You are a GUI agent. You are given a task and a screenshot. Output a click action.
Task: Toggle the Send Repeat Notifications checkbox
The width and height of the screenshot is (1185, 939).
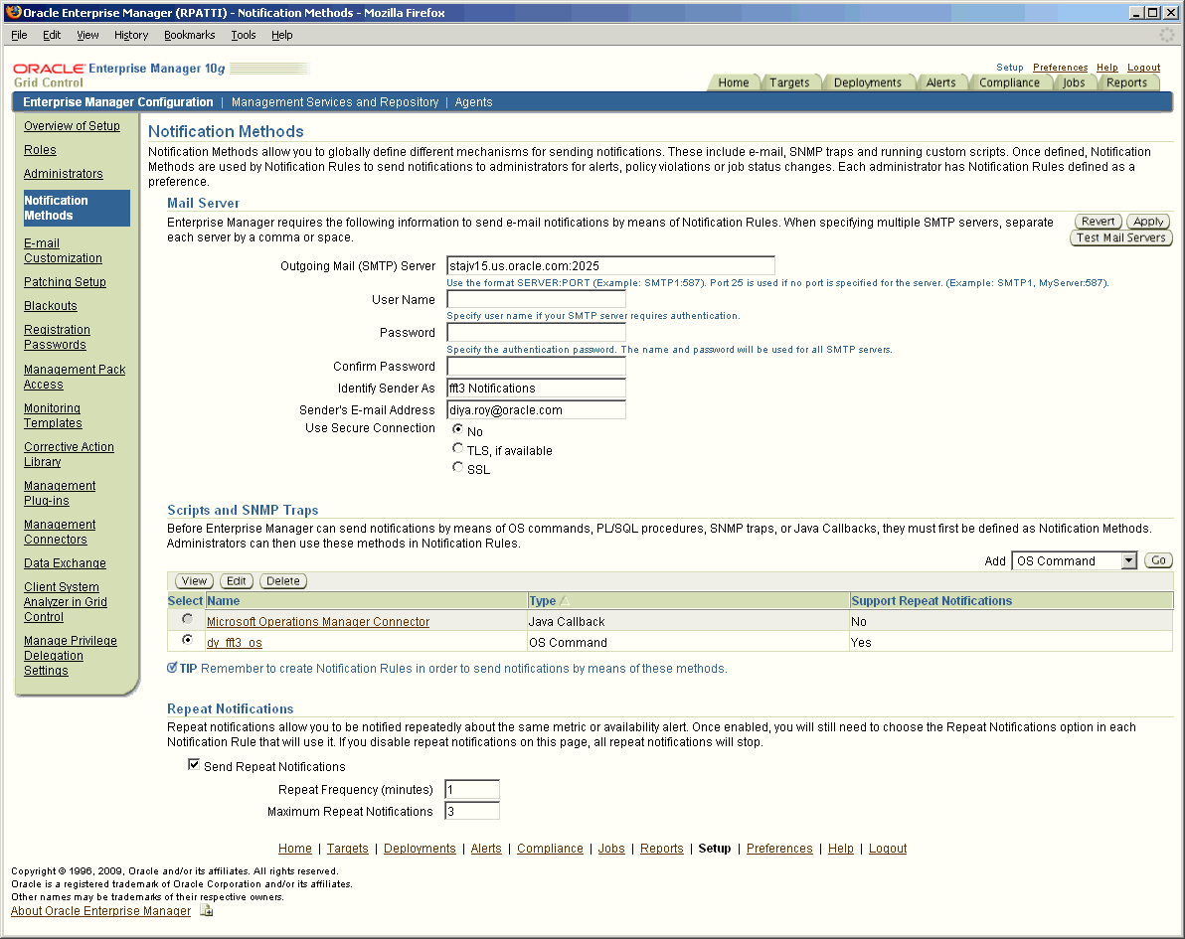pos(194,764)
